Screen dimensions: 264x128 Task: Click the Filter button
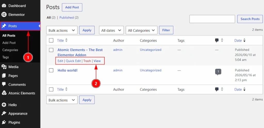pos(166,30)
